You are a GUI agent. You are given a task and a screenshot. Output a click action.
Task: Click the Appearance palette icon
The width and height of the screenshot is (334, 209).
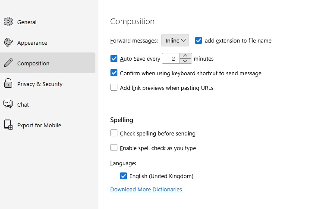(x=8, y=43)
